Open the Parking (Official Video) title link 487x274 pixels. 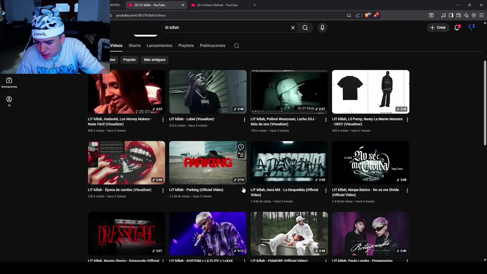pos(196,190)
